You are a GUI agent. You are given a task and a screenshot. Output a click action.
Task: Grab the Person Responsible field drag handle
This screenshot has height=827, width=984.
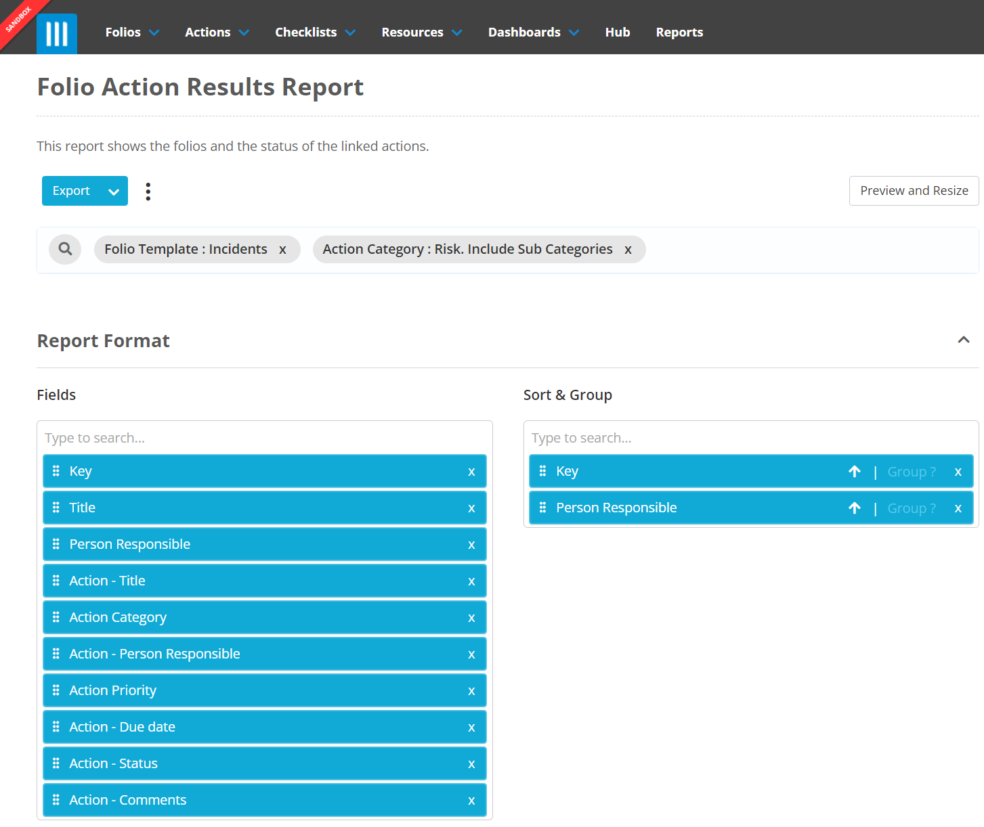coord(56,544)
